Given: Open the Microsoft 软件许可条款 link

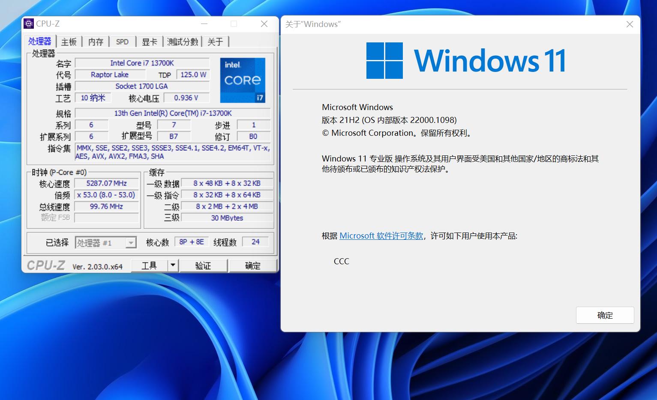Looking at the screenshot, I should coord(381,236).
